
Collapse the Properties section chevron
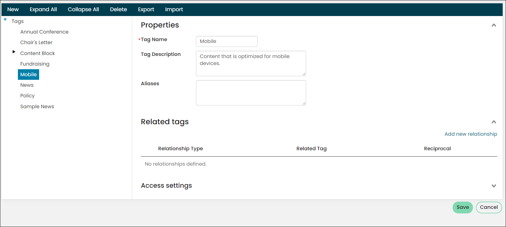pos(494,25)
